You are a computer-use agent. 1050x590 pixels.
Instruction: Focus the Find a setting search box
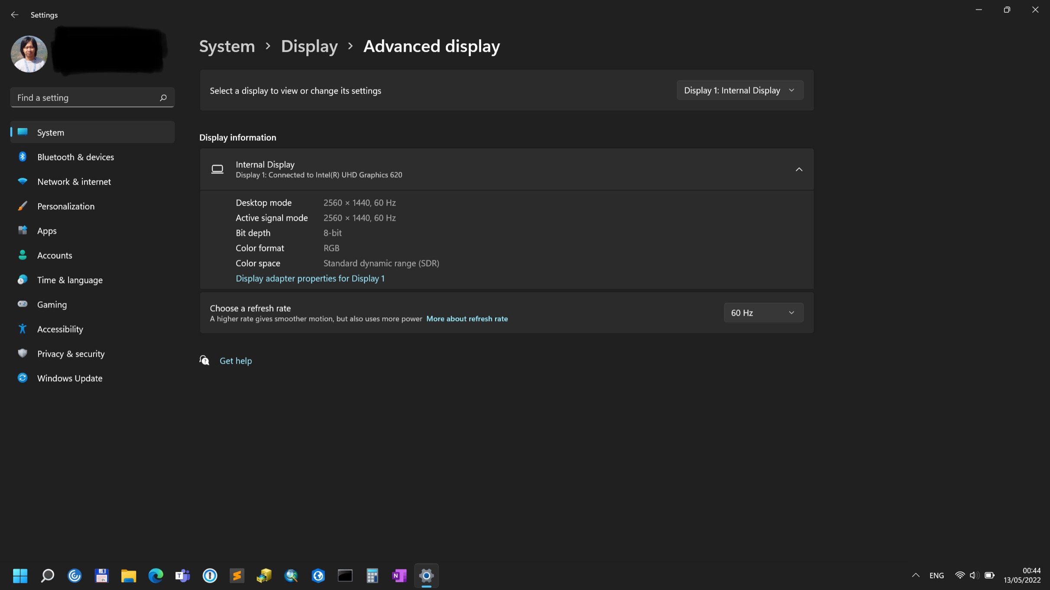point(92,97)
